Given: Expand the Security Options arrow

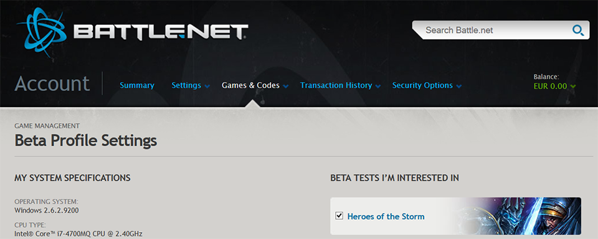Looking at the screenshot, I should click(459, 87).
